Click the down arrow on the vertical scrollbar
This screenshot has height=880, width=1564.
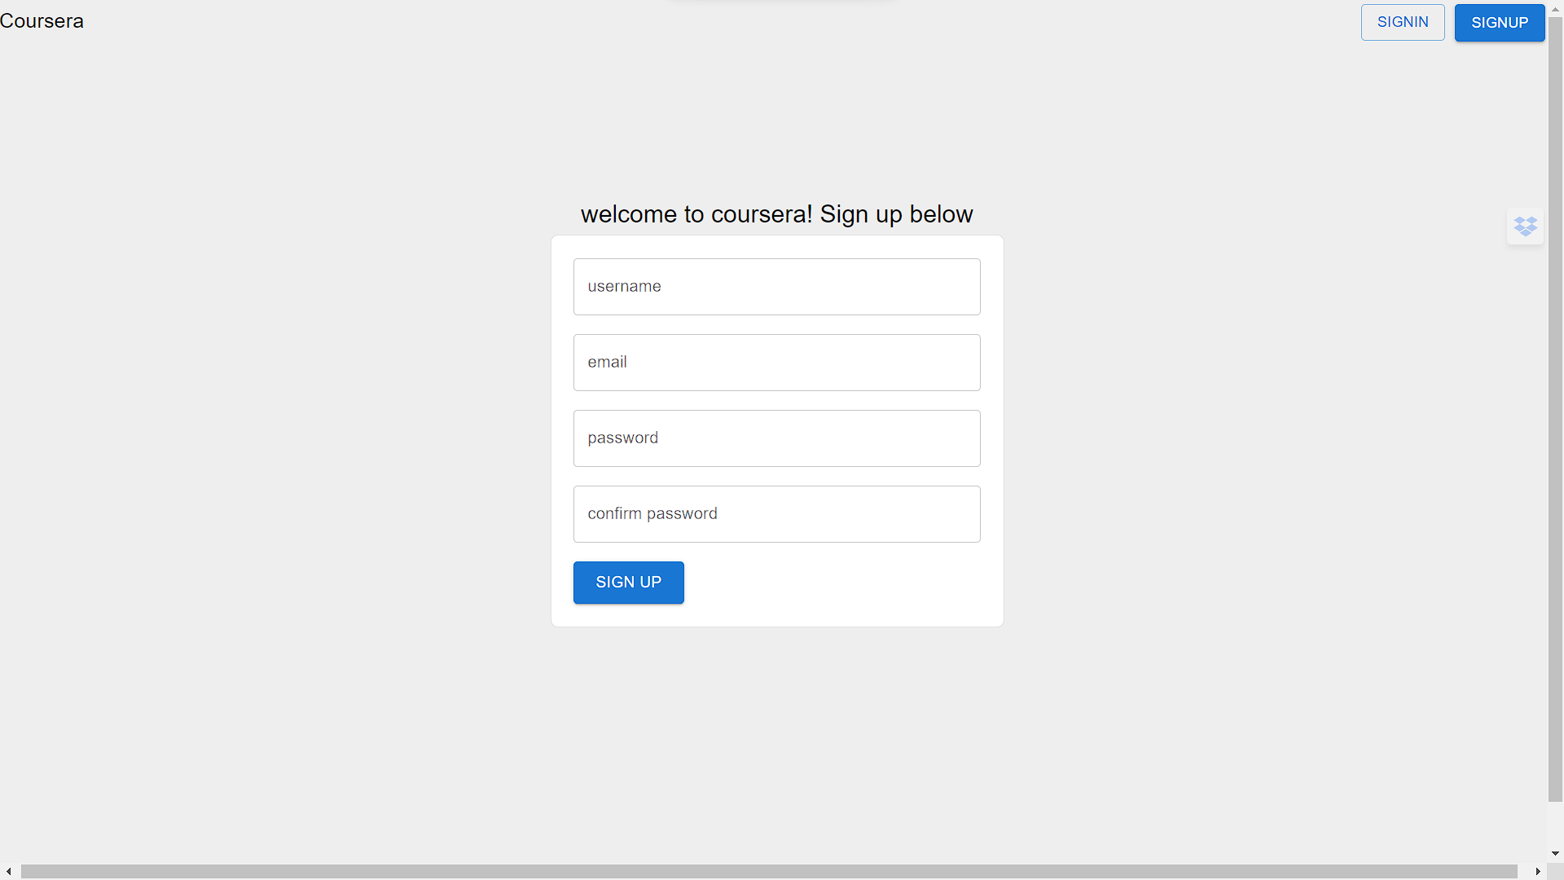point(1554,853)
